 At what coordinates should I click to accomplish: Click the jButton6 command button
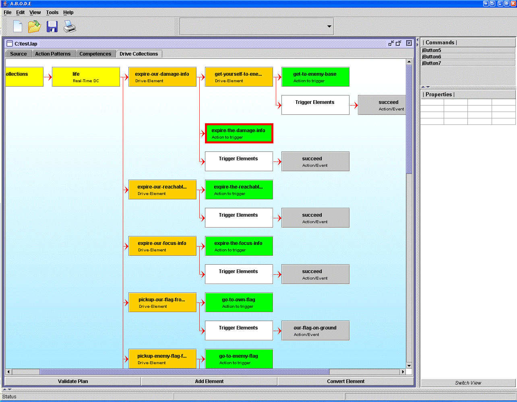coord(467,57)
